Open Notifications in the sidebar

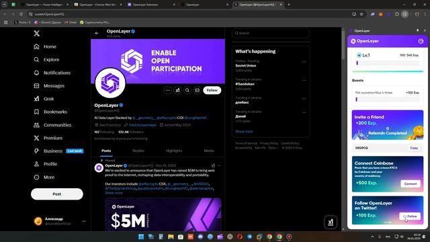[x=52, y=73]
